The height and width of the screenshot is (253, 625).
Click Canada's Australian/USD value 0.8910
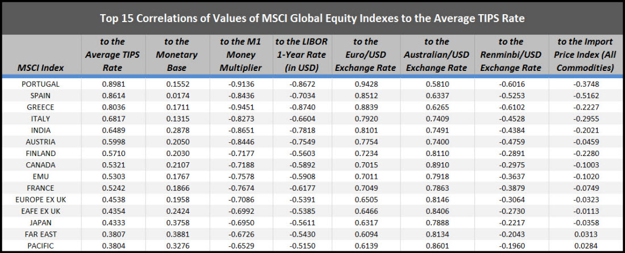coord(438,165)
